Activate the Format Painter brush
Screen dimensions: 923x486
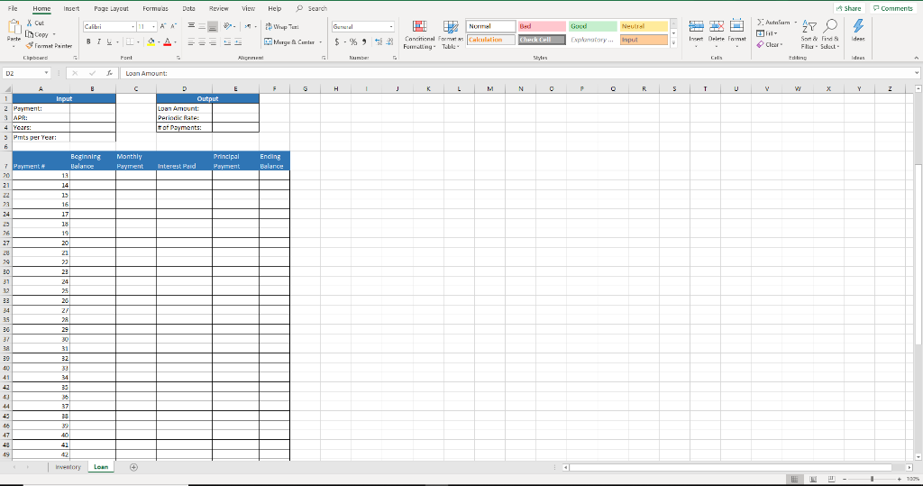coord(30,45)
